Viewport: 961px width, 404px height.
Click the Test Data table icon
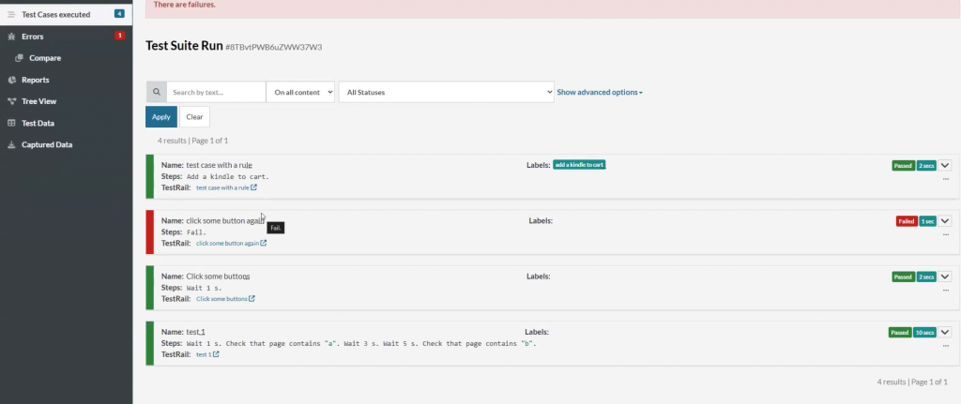[11, 123]
